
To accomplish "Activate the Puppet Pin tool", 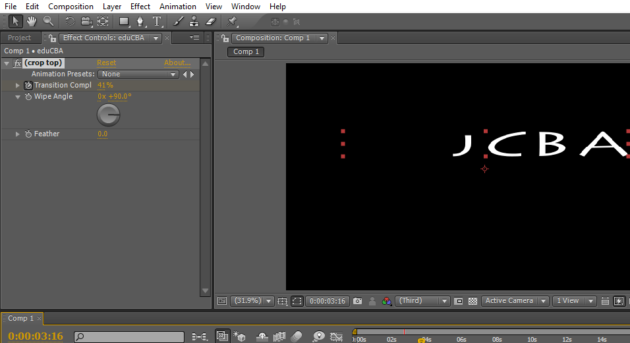I will point(233,21).
